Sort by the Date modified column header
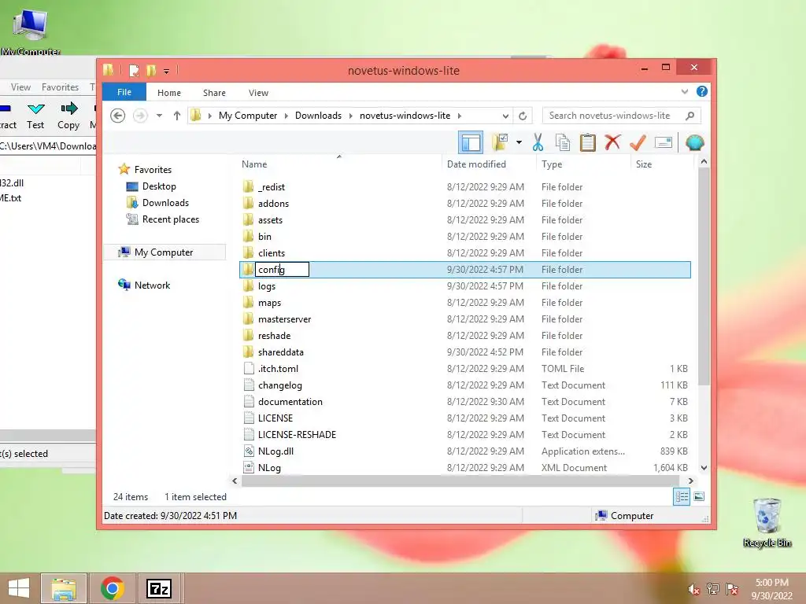Screen dimensions: 806x604 tap(476, 164)
